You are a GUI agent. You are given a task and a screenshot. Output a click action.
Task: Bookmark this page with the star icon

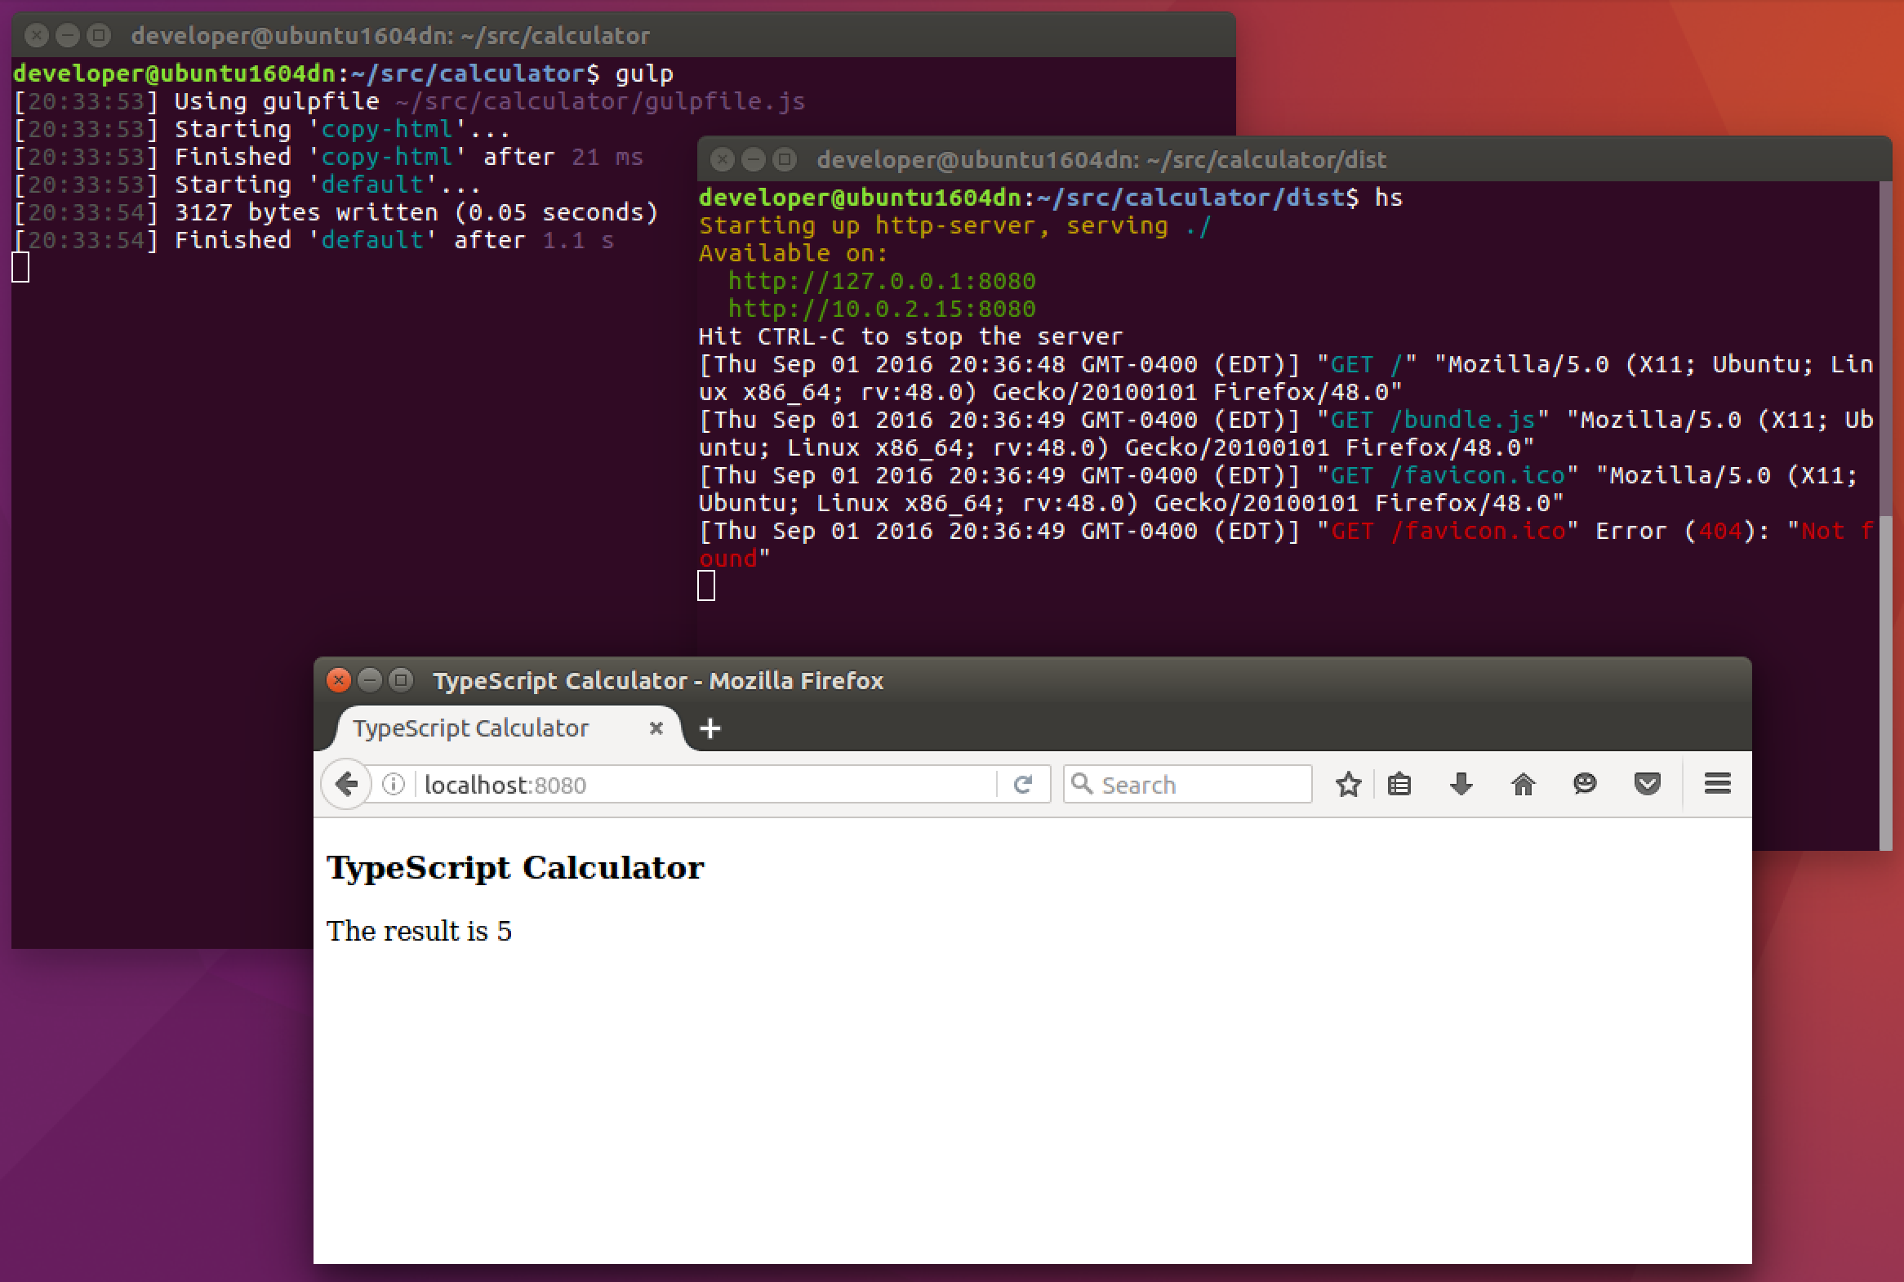pos(1348,784)
